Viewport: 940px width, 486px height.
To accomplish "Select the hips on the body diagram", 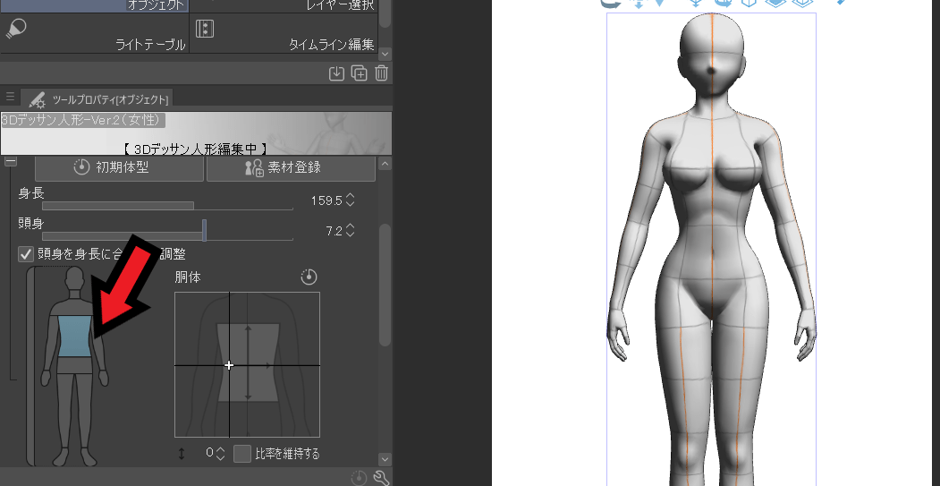I will click(75, 365).
